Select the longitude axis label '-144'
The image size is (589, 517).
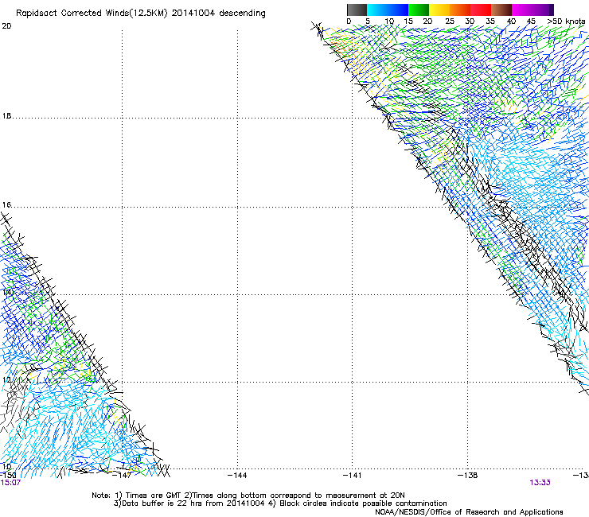tap(237, 476)
